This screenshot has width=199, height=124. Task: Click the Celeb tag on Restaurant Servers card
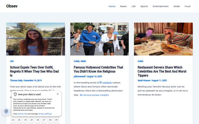click(140, 61)
